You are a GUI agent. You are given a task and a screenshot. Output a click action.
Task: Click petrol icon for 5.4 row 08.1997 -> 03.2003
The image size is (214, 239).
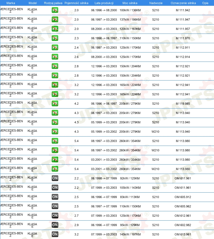[55, 141]
